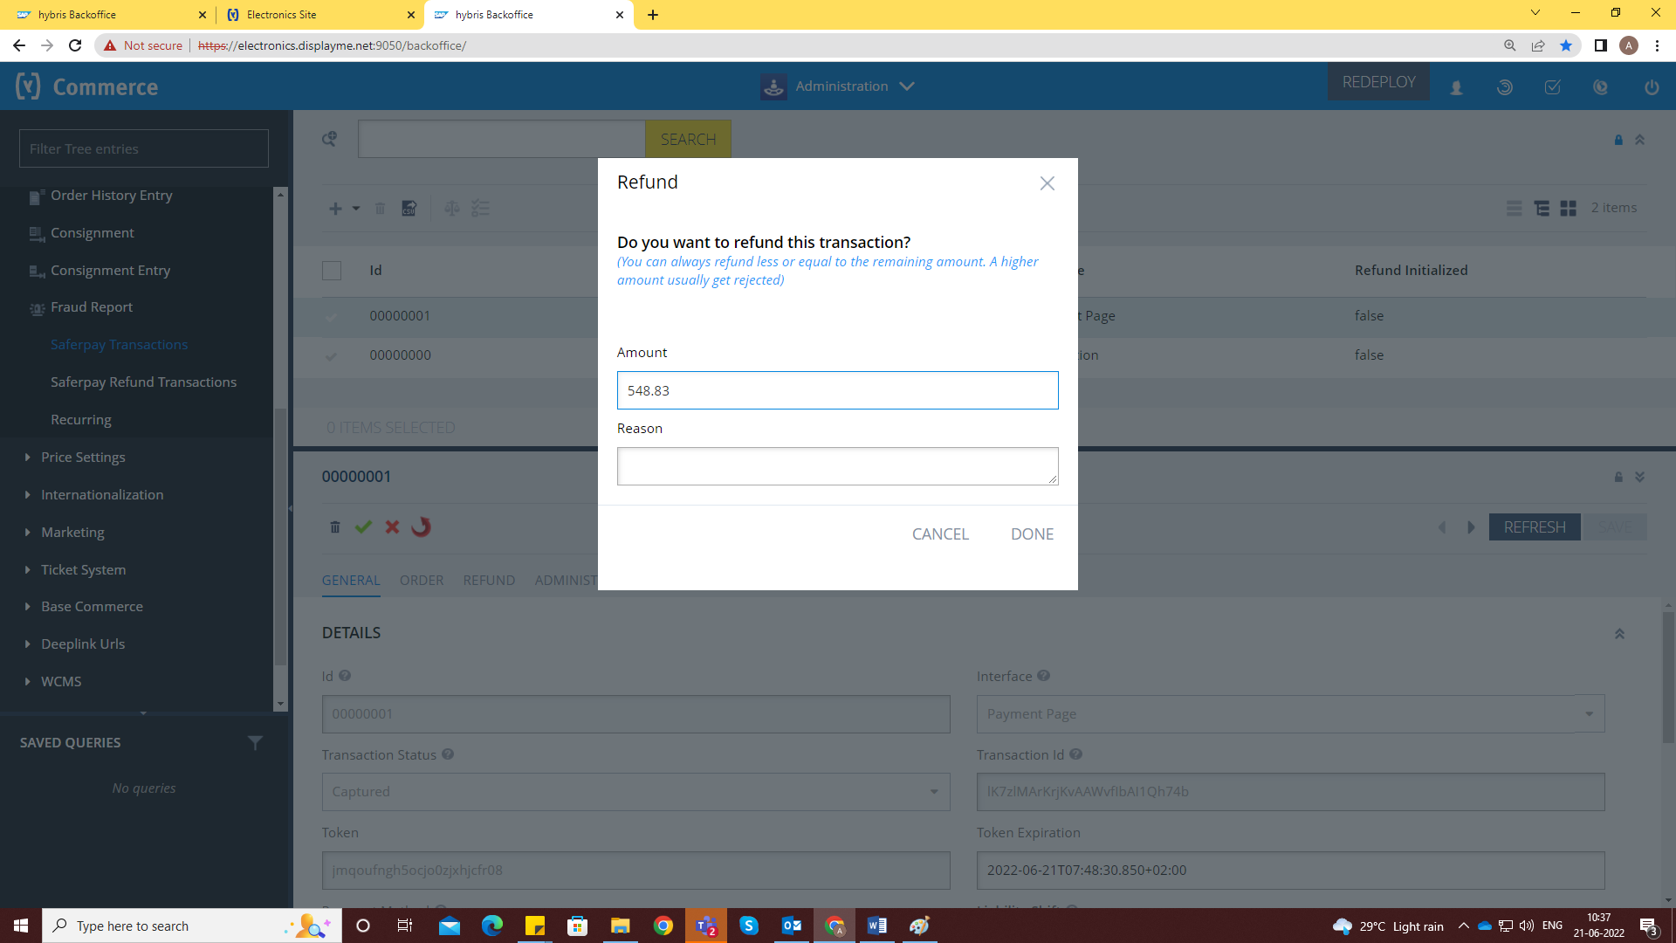Screen dimensions: 1676x943
Task: Open Skype from the Windows taskbar
Action: point(749,926)
